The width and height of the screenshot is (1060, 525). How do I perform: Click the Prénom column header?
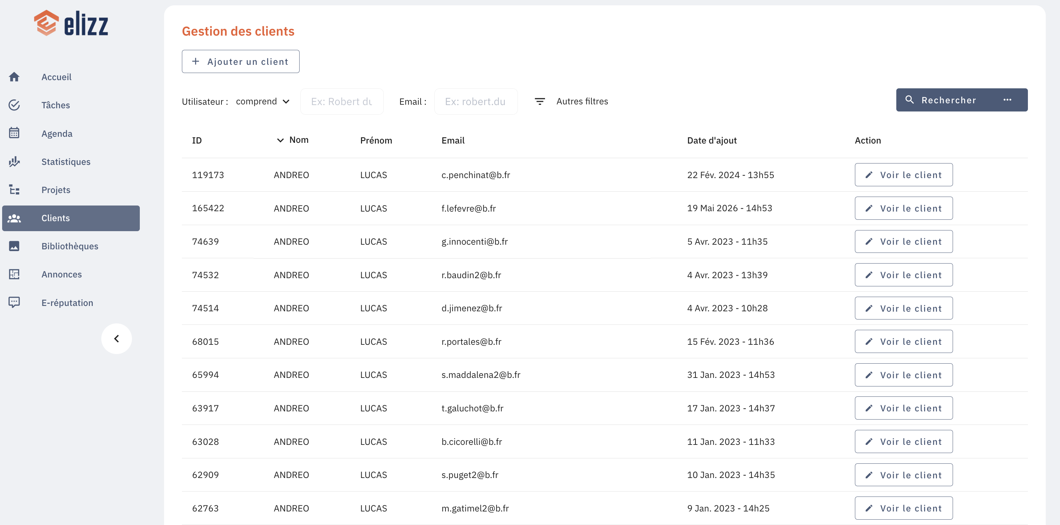click(x=376, y=140)
